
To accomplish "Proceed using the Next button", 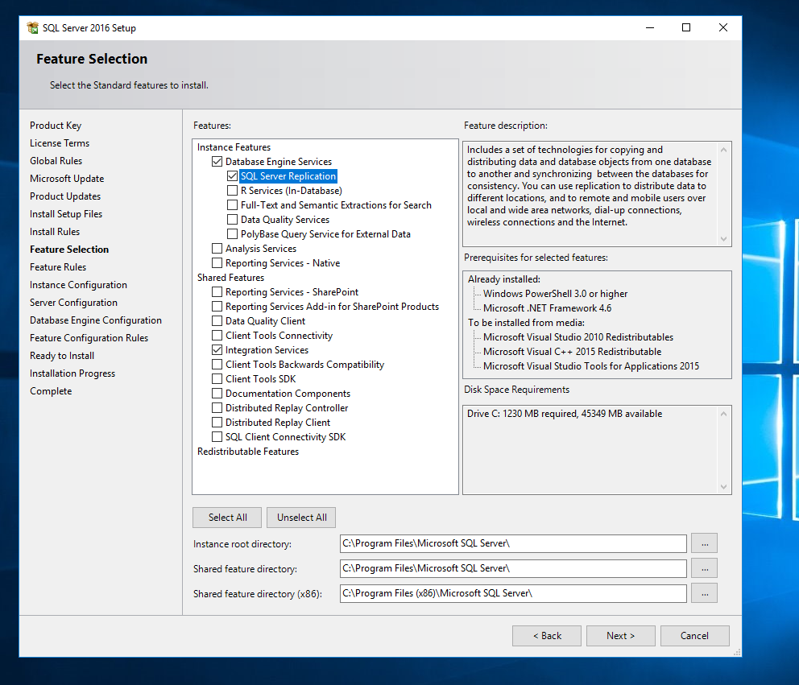I will pyautogui.click(x=620, y=635).
